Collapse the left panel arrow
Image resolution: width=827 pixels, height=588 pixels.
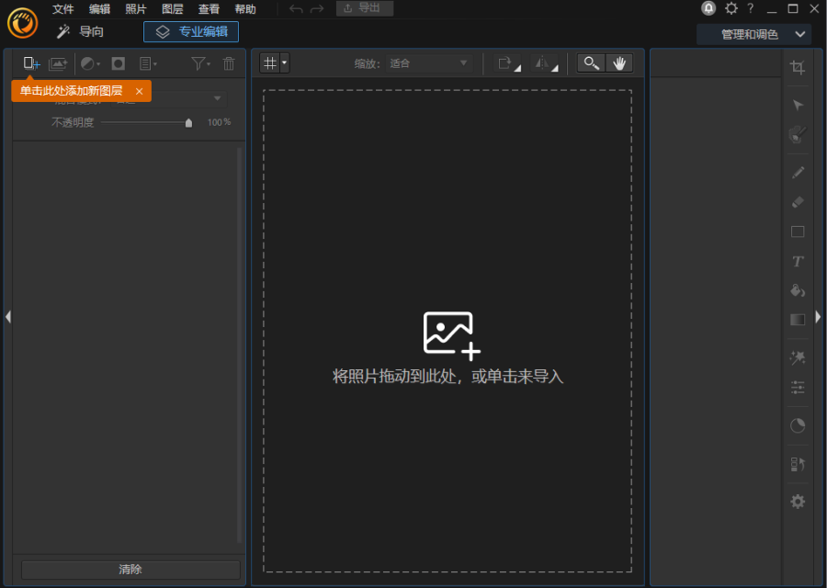pyautogui.click(x=8, y=317)
